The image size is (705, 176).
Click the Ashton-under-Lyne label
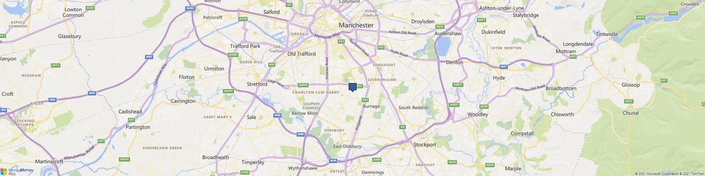tap(501, 8)
